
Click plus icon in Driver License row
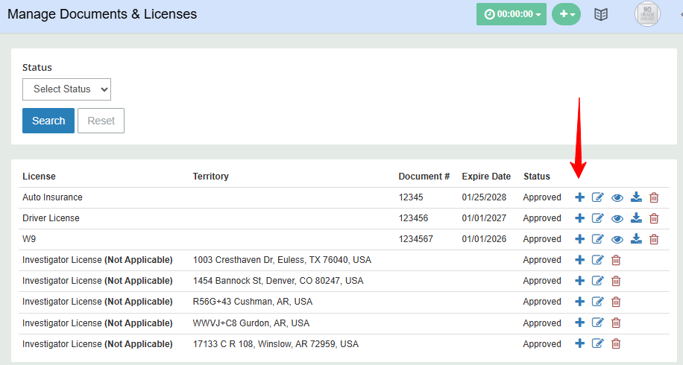tap(579, 218)
